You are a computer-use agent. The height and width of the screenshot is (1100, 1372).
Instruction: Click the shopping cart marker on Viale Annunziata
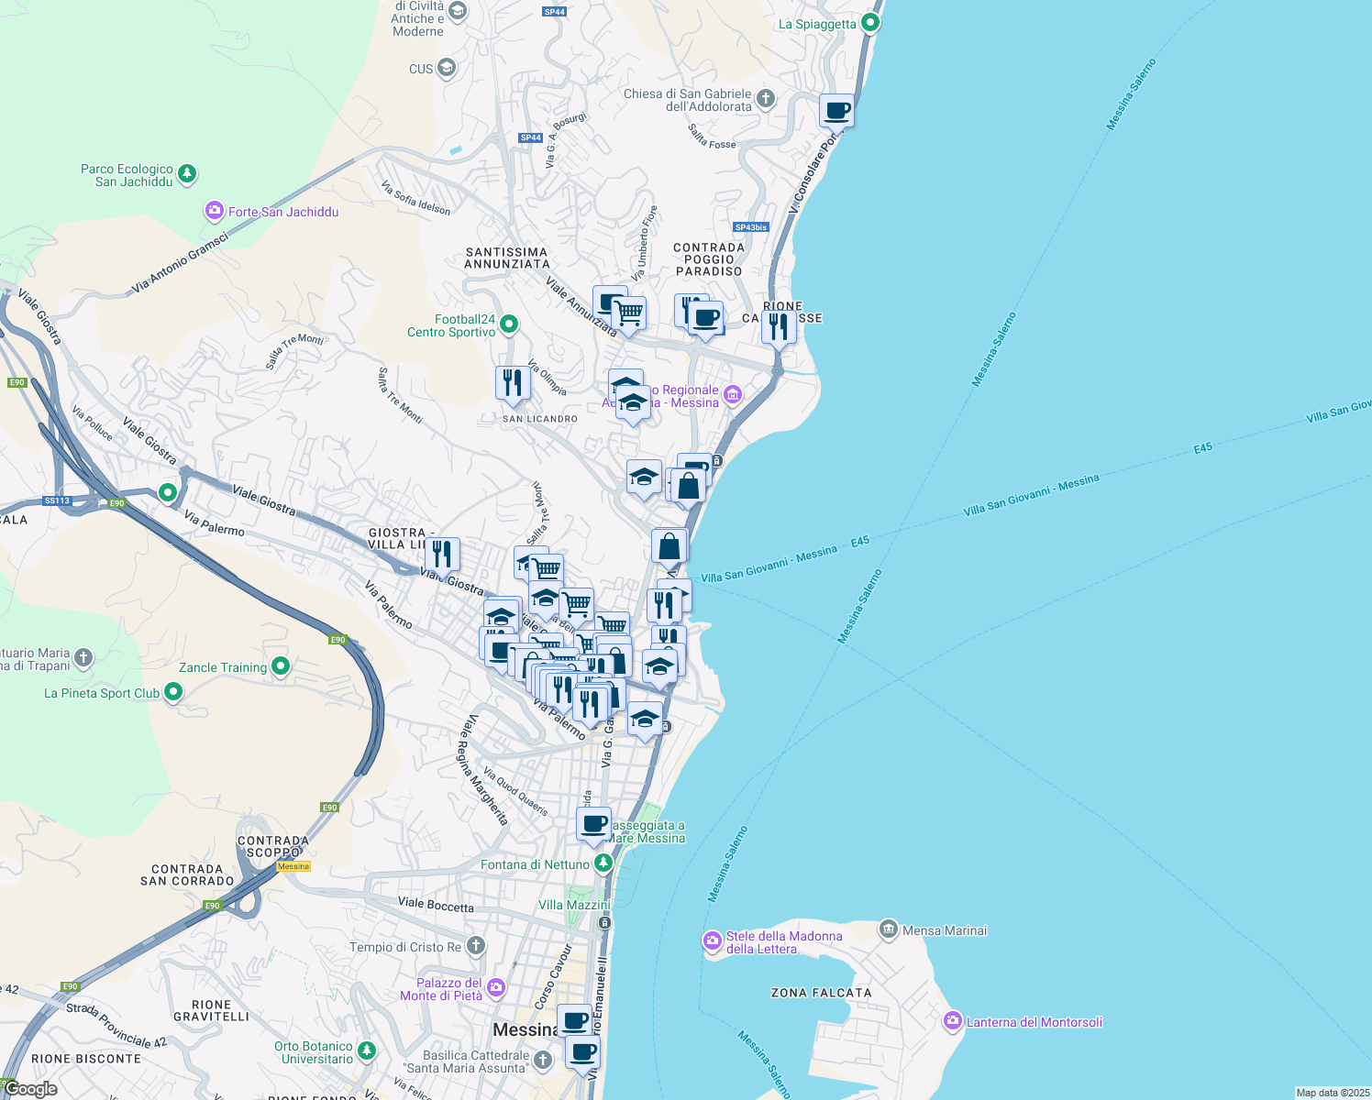(629, 310)
